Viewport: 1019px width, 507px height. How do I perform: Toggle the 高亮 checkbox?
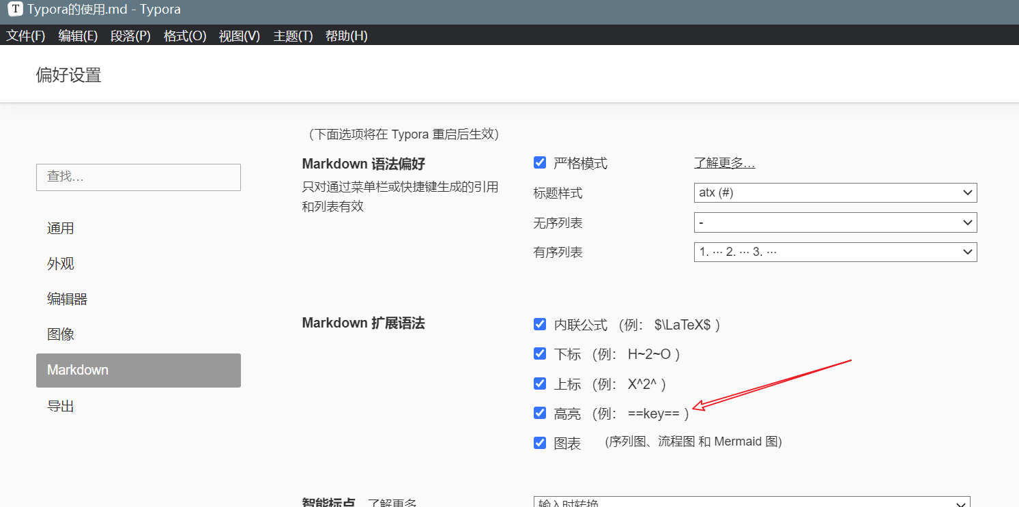click(540, 412)
